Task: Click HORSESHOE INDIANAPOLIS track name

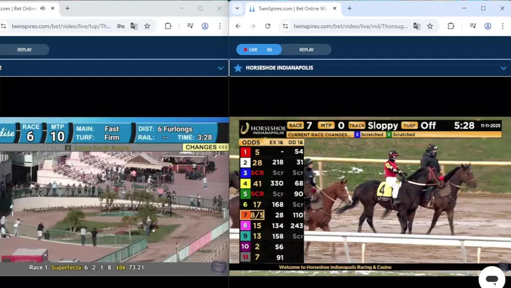Action: tap(279, 68)
